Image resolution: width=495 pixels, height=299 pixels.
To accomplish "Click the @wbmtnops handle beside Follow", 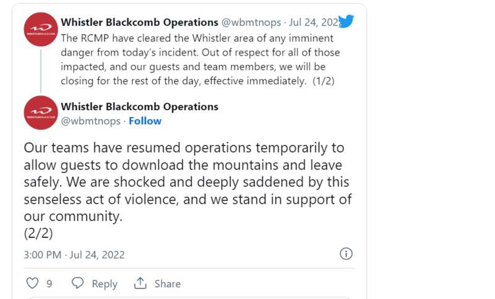I will pyautogui.click(x=90, y=121).
